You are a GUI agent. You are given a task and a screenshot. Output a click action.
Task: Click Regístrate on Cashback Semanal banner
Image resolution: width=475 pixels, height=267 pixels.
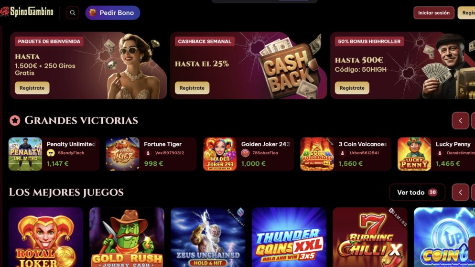(192, 88)
